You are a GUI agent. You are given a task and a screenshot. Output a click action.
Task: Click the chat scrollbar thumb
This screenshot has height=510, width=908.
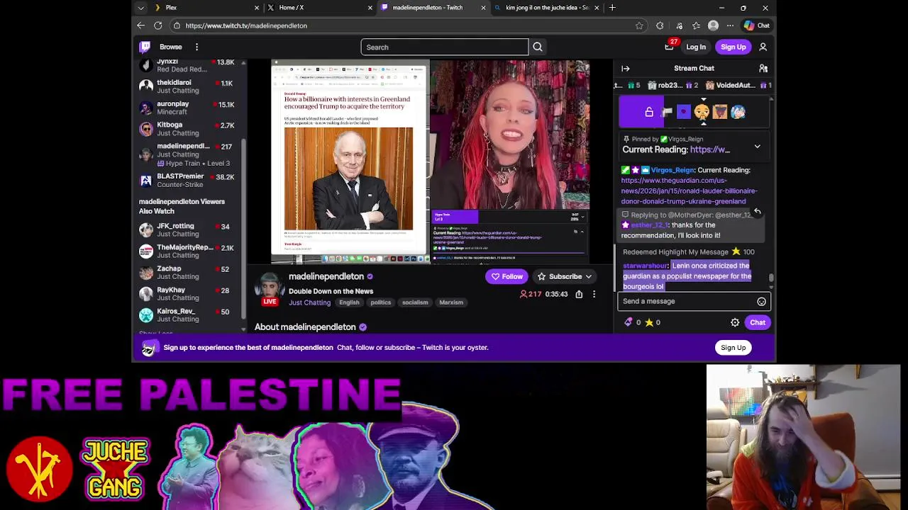771,279
